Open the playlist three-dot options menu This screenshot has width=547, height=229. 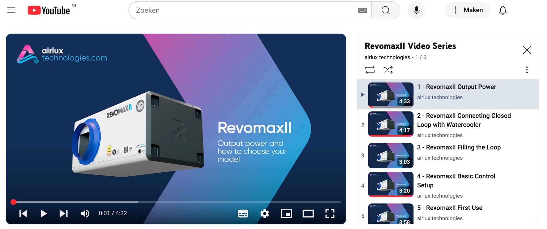tap(527, 70)
